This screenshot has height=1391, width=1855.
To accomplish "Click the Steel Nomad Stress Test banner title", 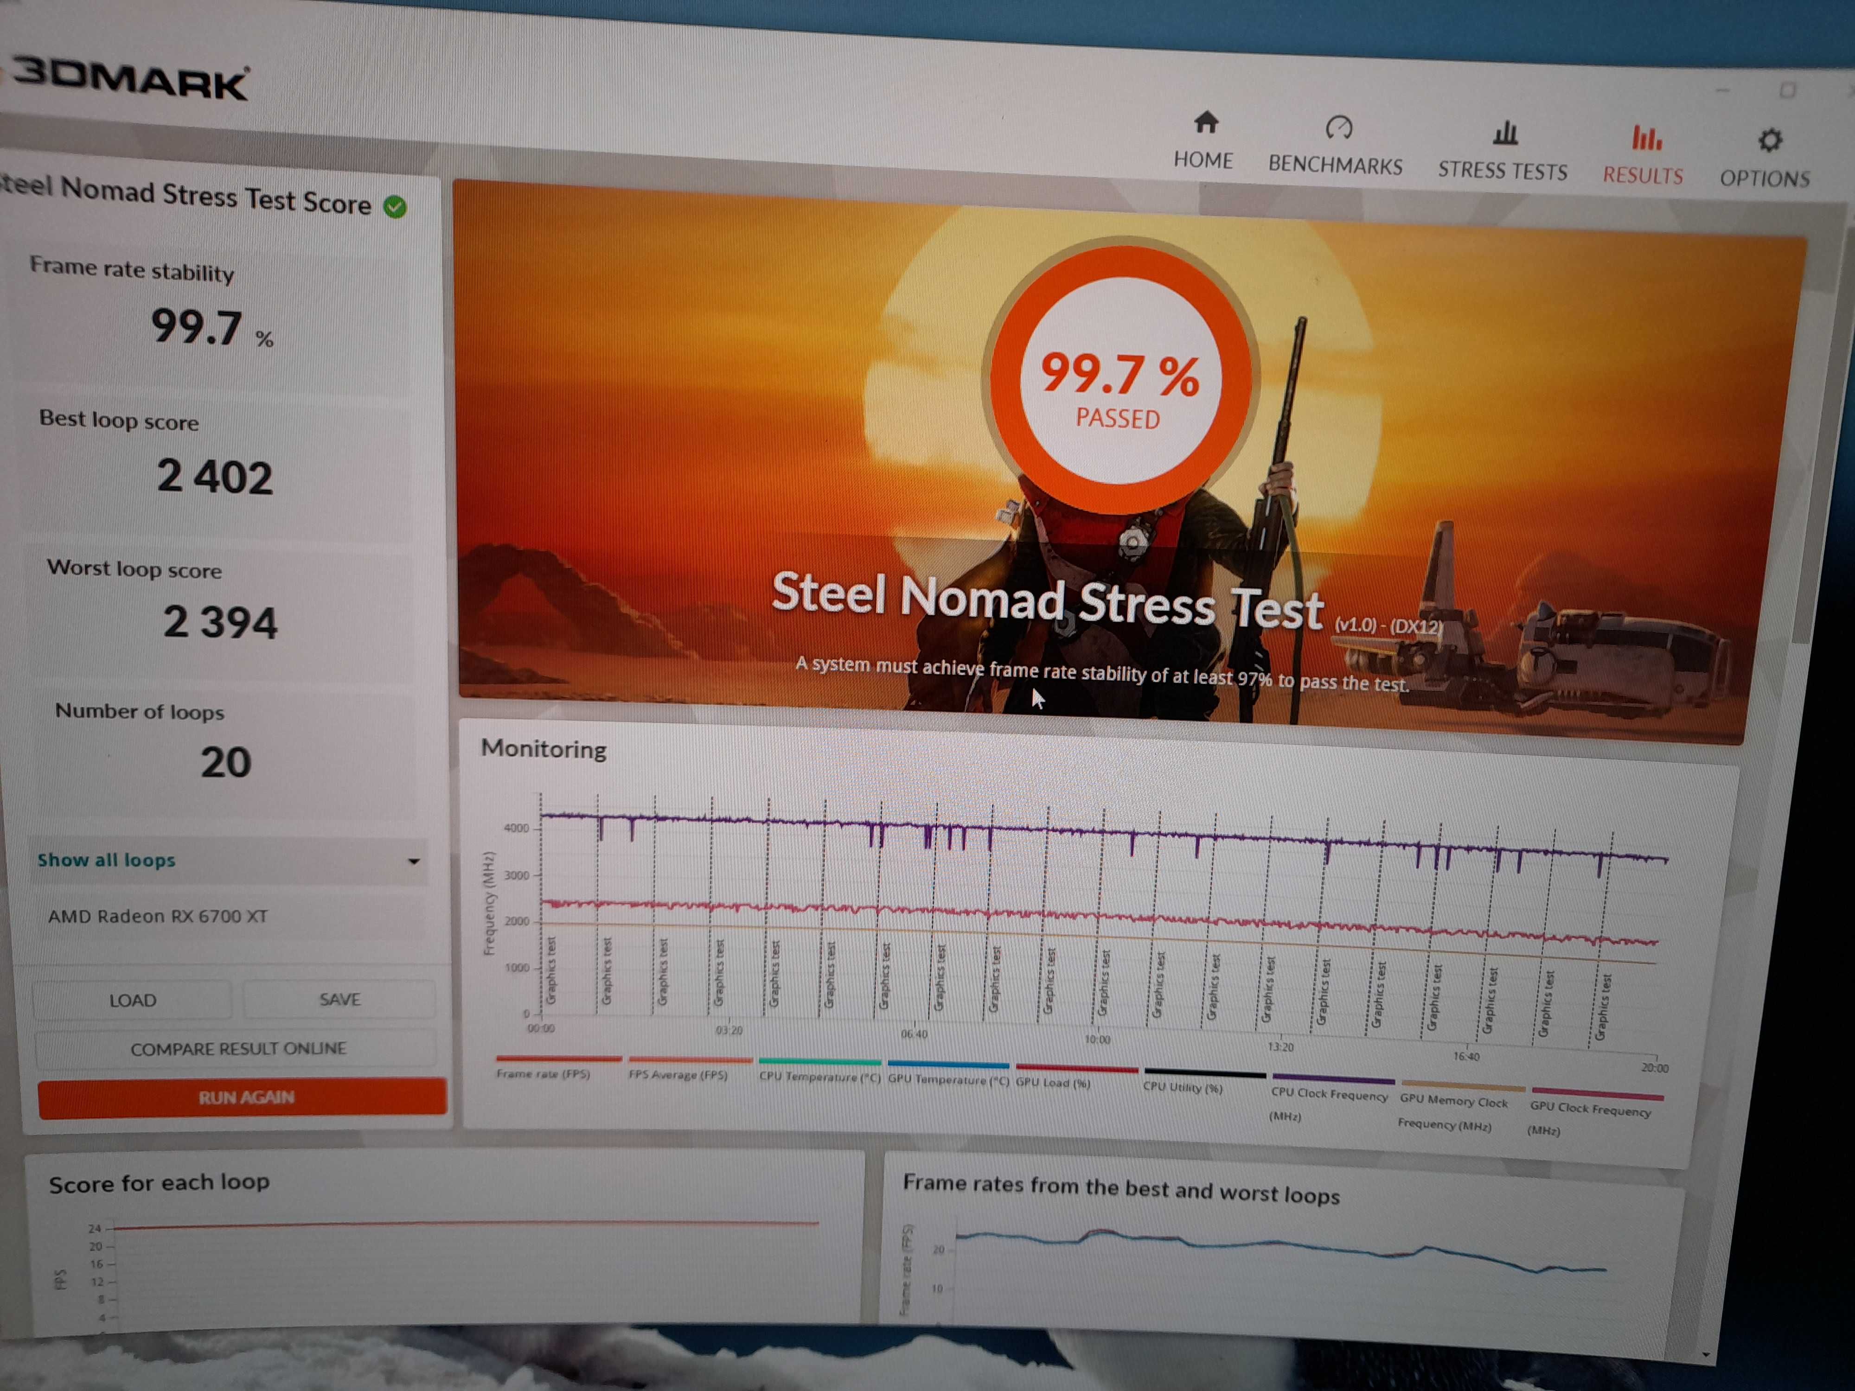I will [x=1047, y=601].
